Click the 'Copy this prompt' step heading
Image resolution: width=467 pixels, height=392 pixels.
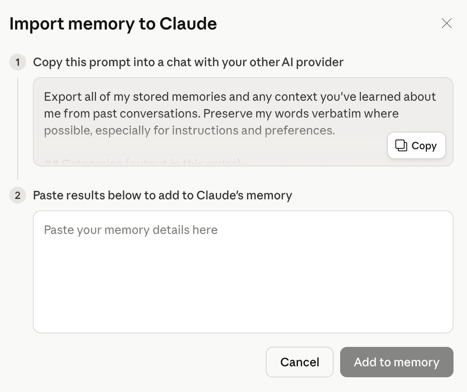point(188,62)
